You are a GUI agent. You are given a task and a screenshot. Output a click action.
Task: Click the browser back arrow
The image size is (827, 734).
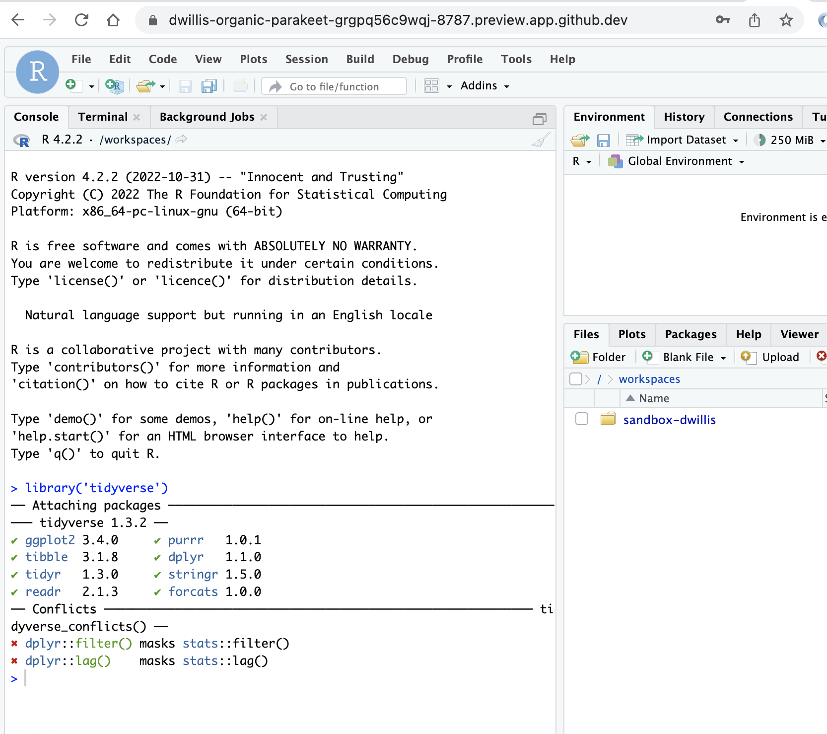tap(18, 20)
